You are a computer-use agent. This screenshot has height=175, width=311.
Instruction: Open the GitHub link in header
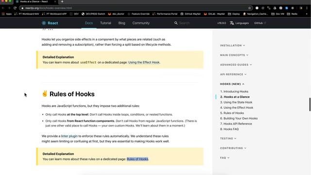pos(260,23)
